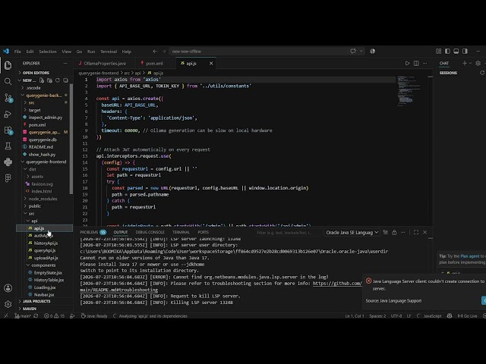
Task: Open New Chat dropdown arrow
Action: point(470,63)
